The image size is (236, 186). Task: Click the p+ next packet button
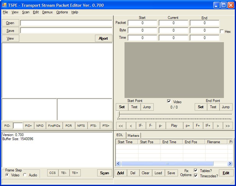(x=188, y=126)
